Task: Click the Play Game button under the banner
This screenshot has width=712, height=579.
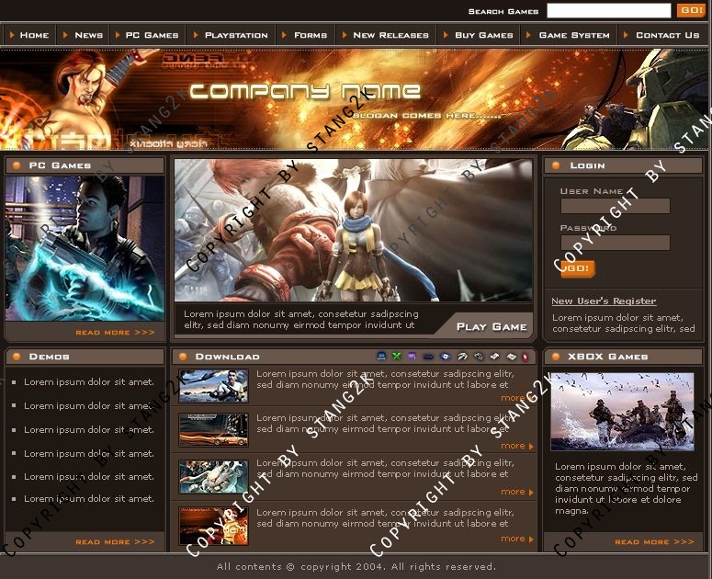Action: click(492, 326)
